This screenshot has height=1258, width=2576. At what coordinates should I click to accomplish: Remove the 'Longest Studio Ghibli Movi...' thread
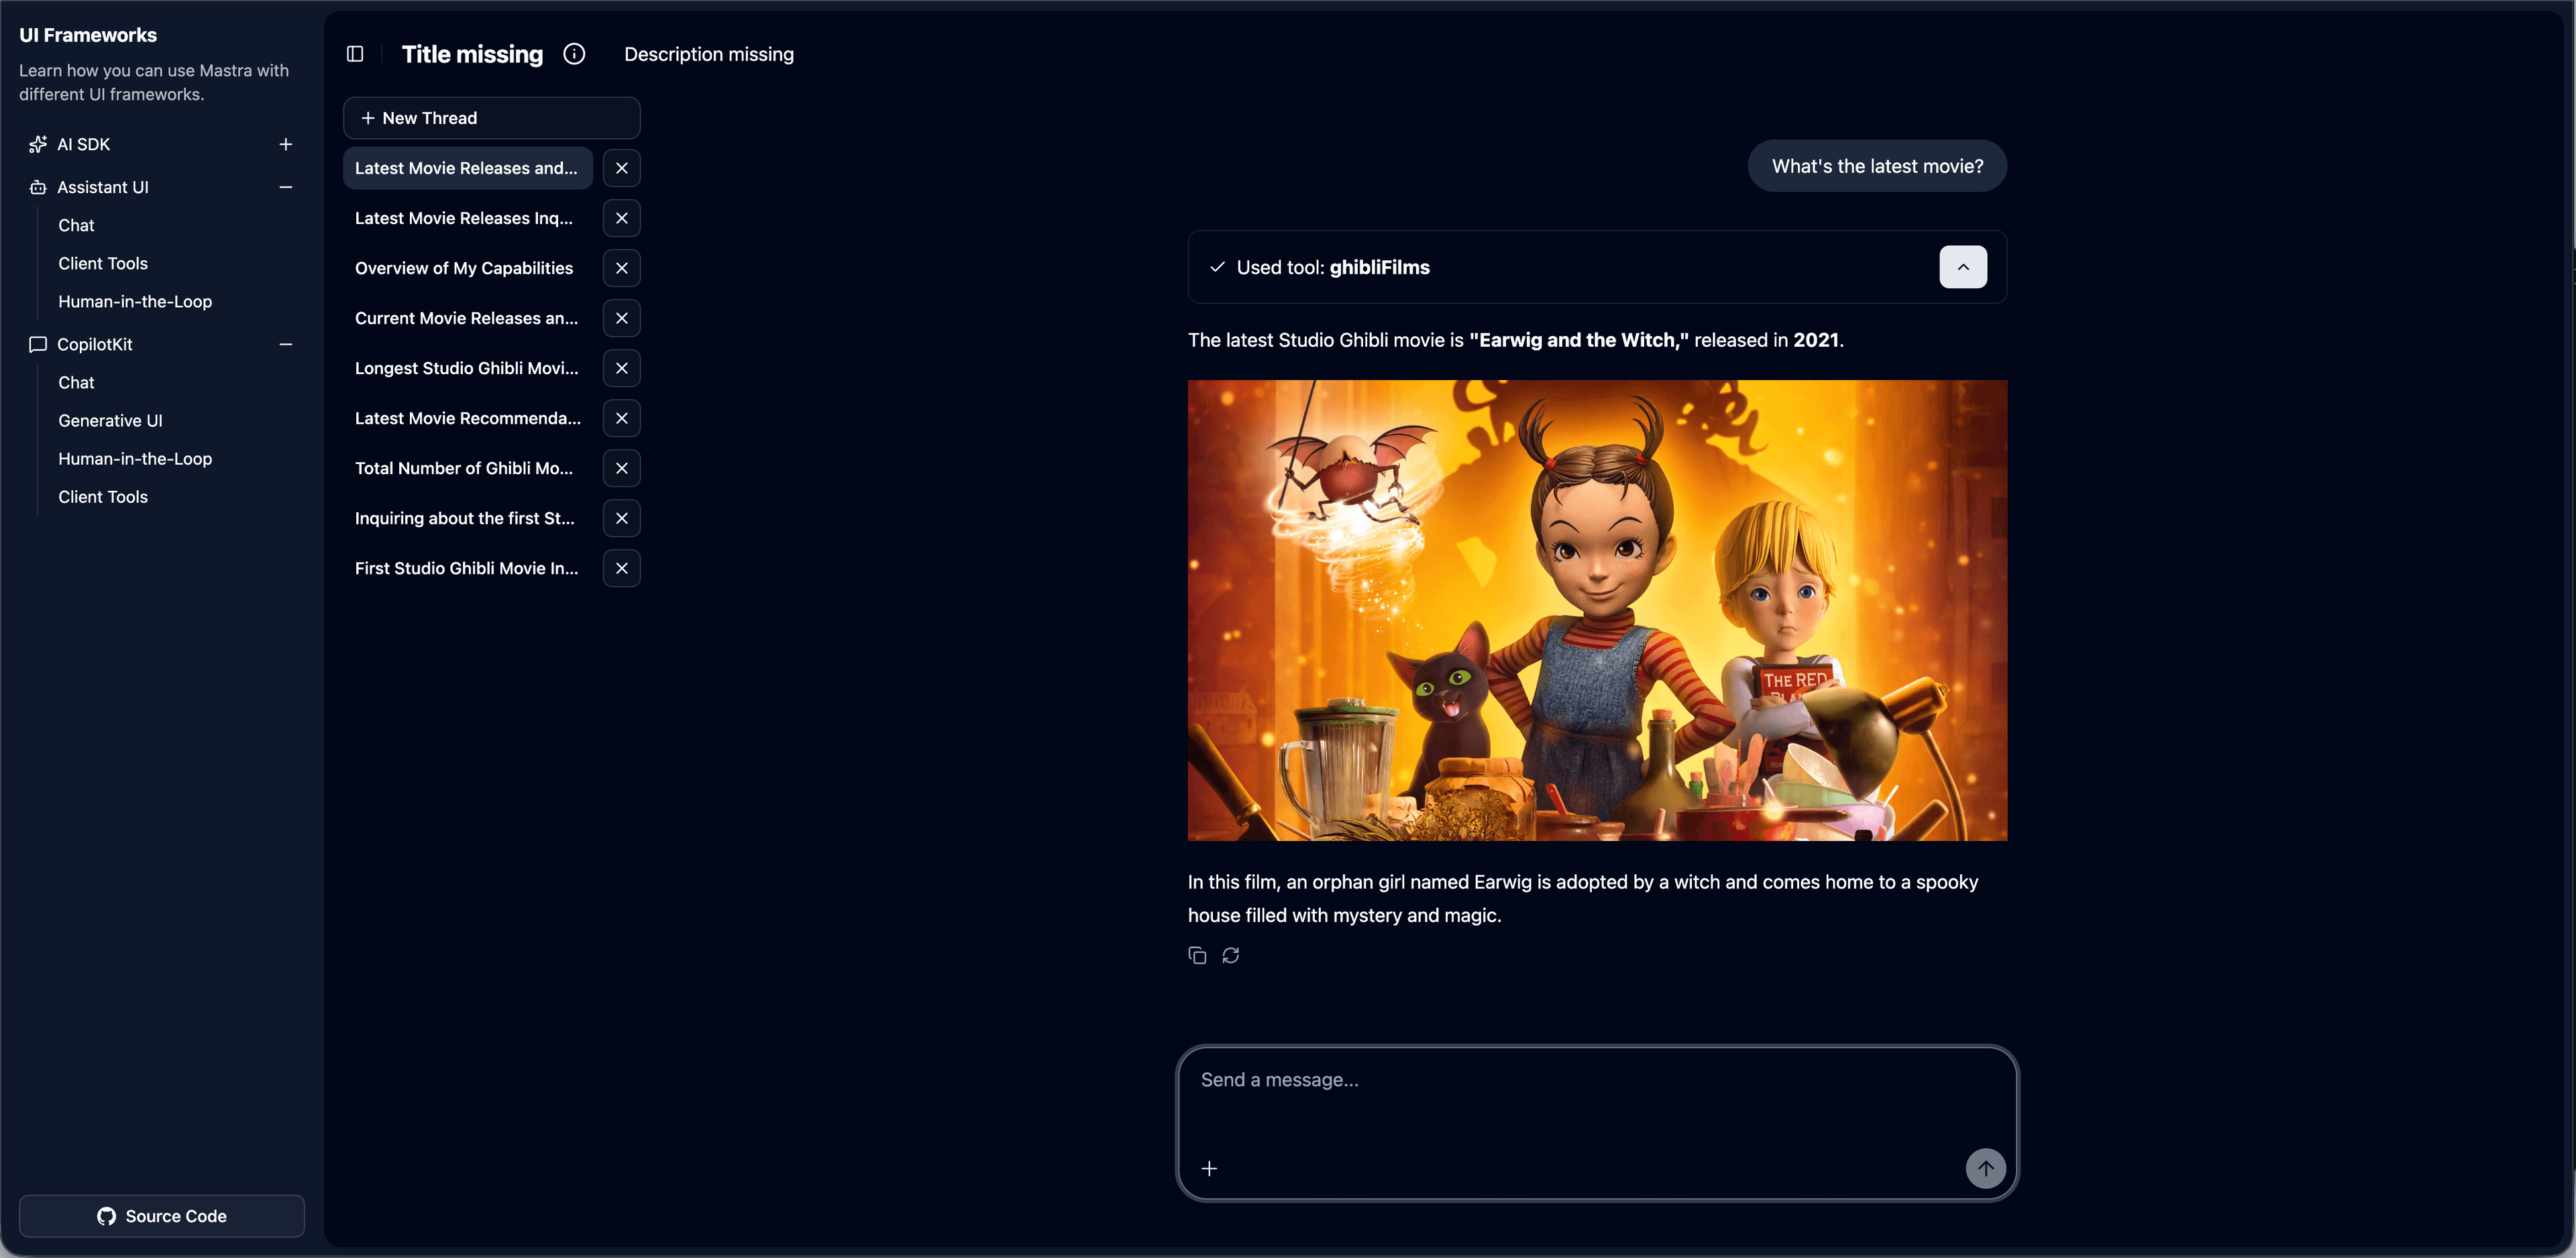622,368
